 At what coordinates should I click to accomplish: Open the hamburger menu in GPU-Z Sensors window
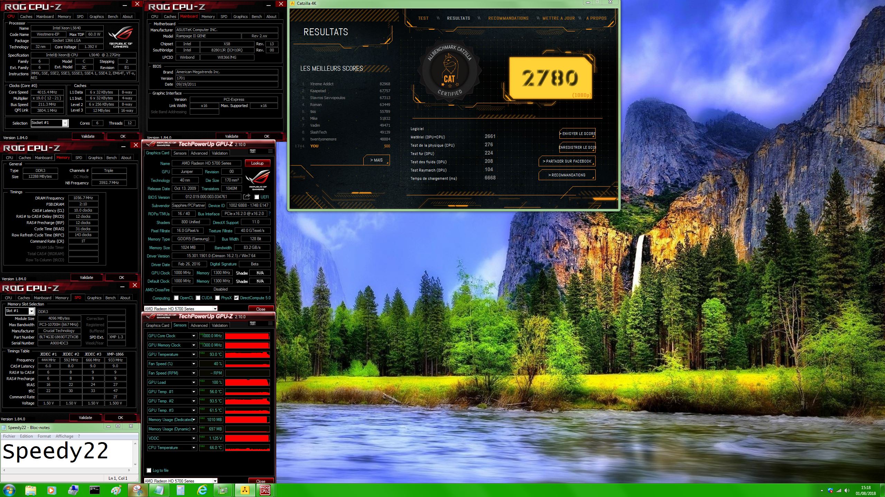pos(270,324)
